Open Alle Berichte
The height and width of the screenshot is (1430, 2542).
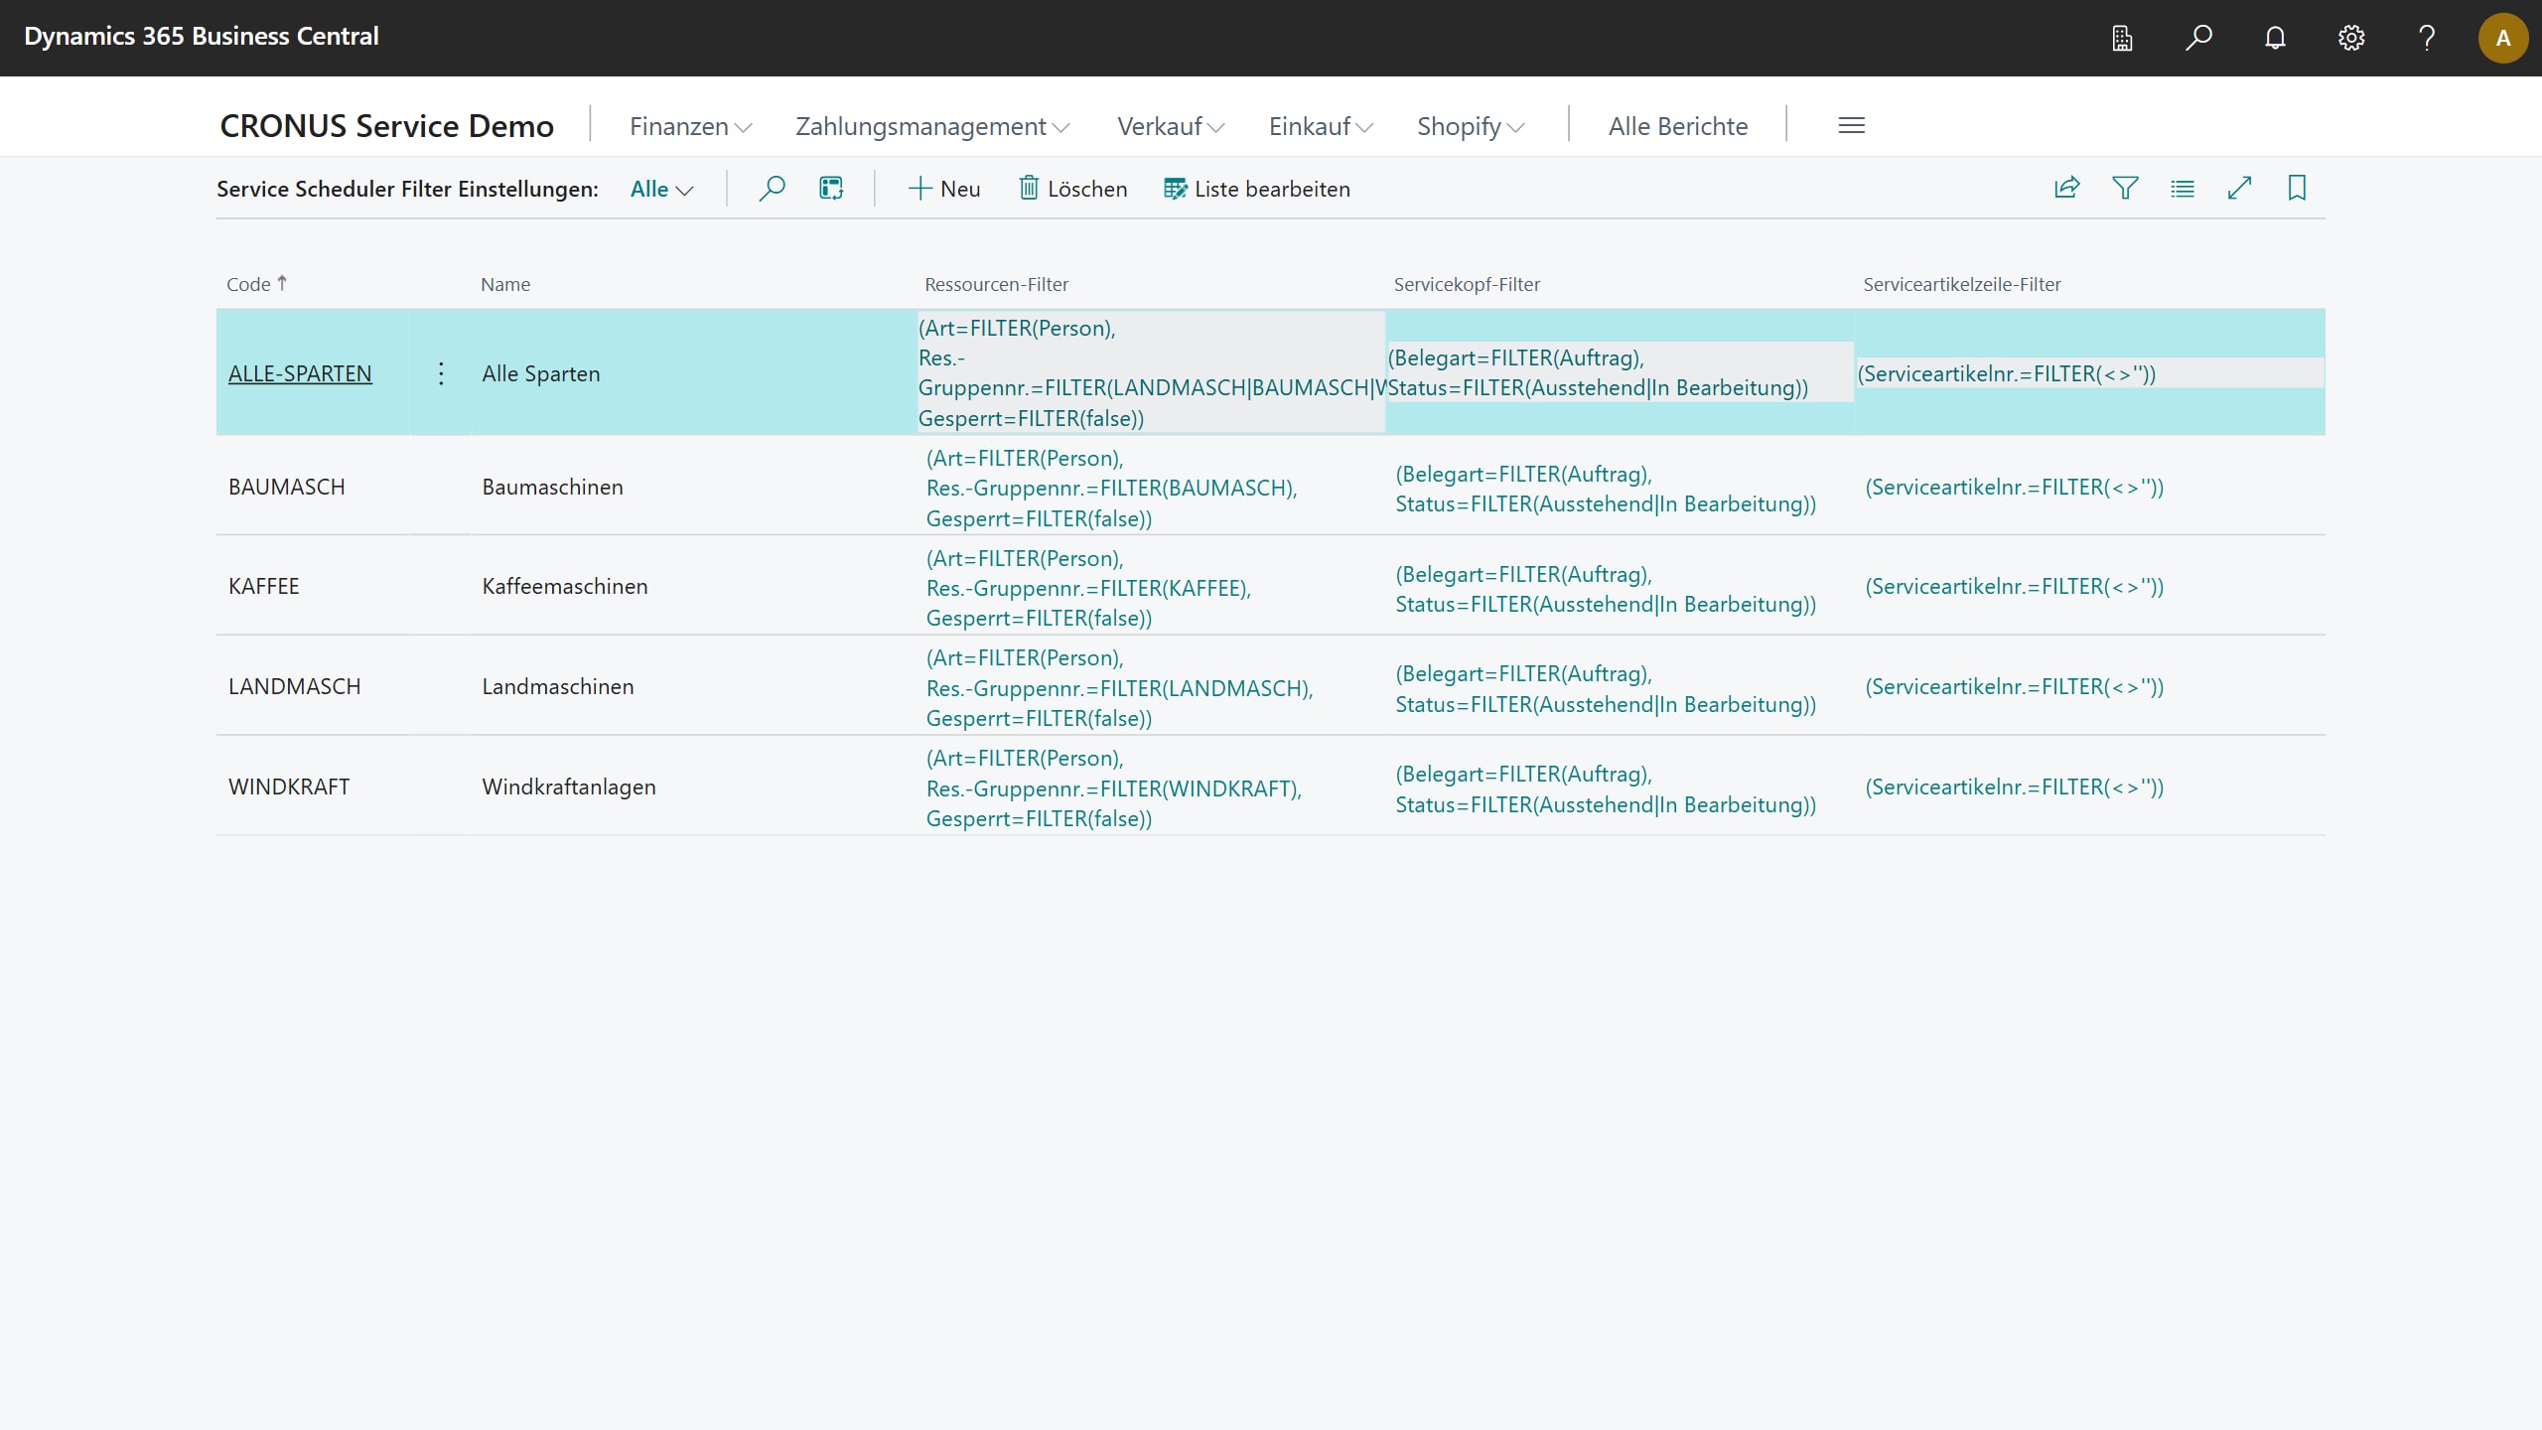click(1678, 126)
